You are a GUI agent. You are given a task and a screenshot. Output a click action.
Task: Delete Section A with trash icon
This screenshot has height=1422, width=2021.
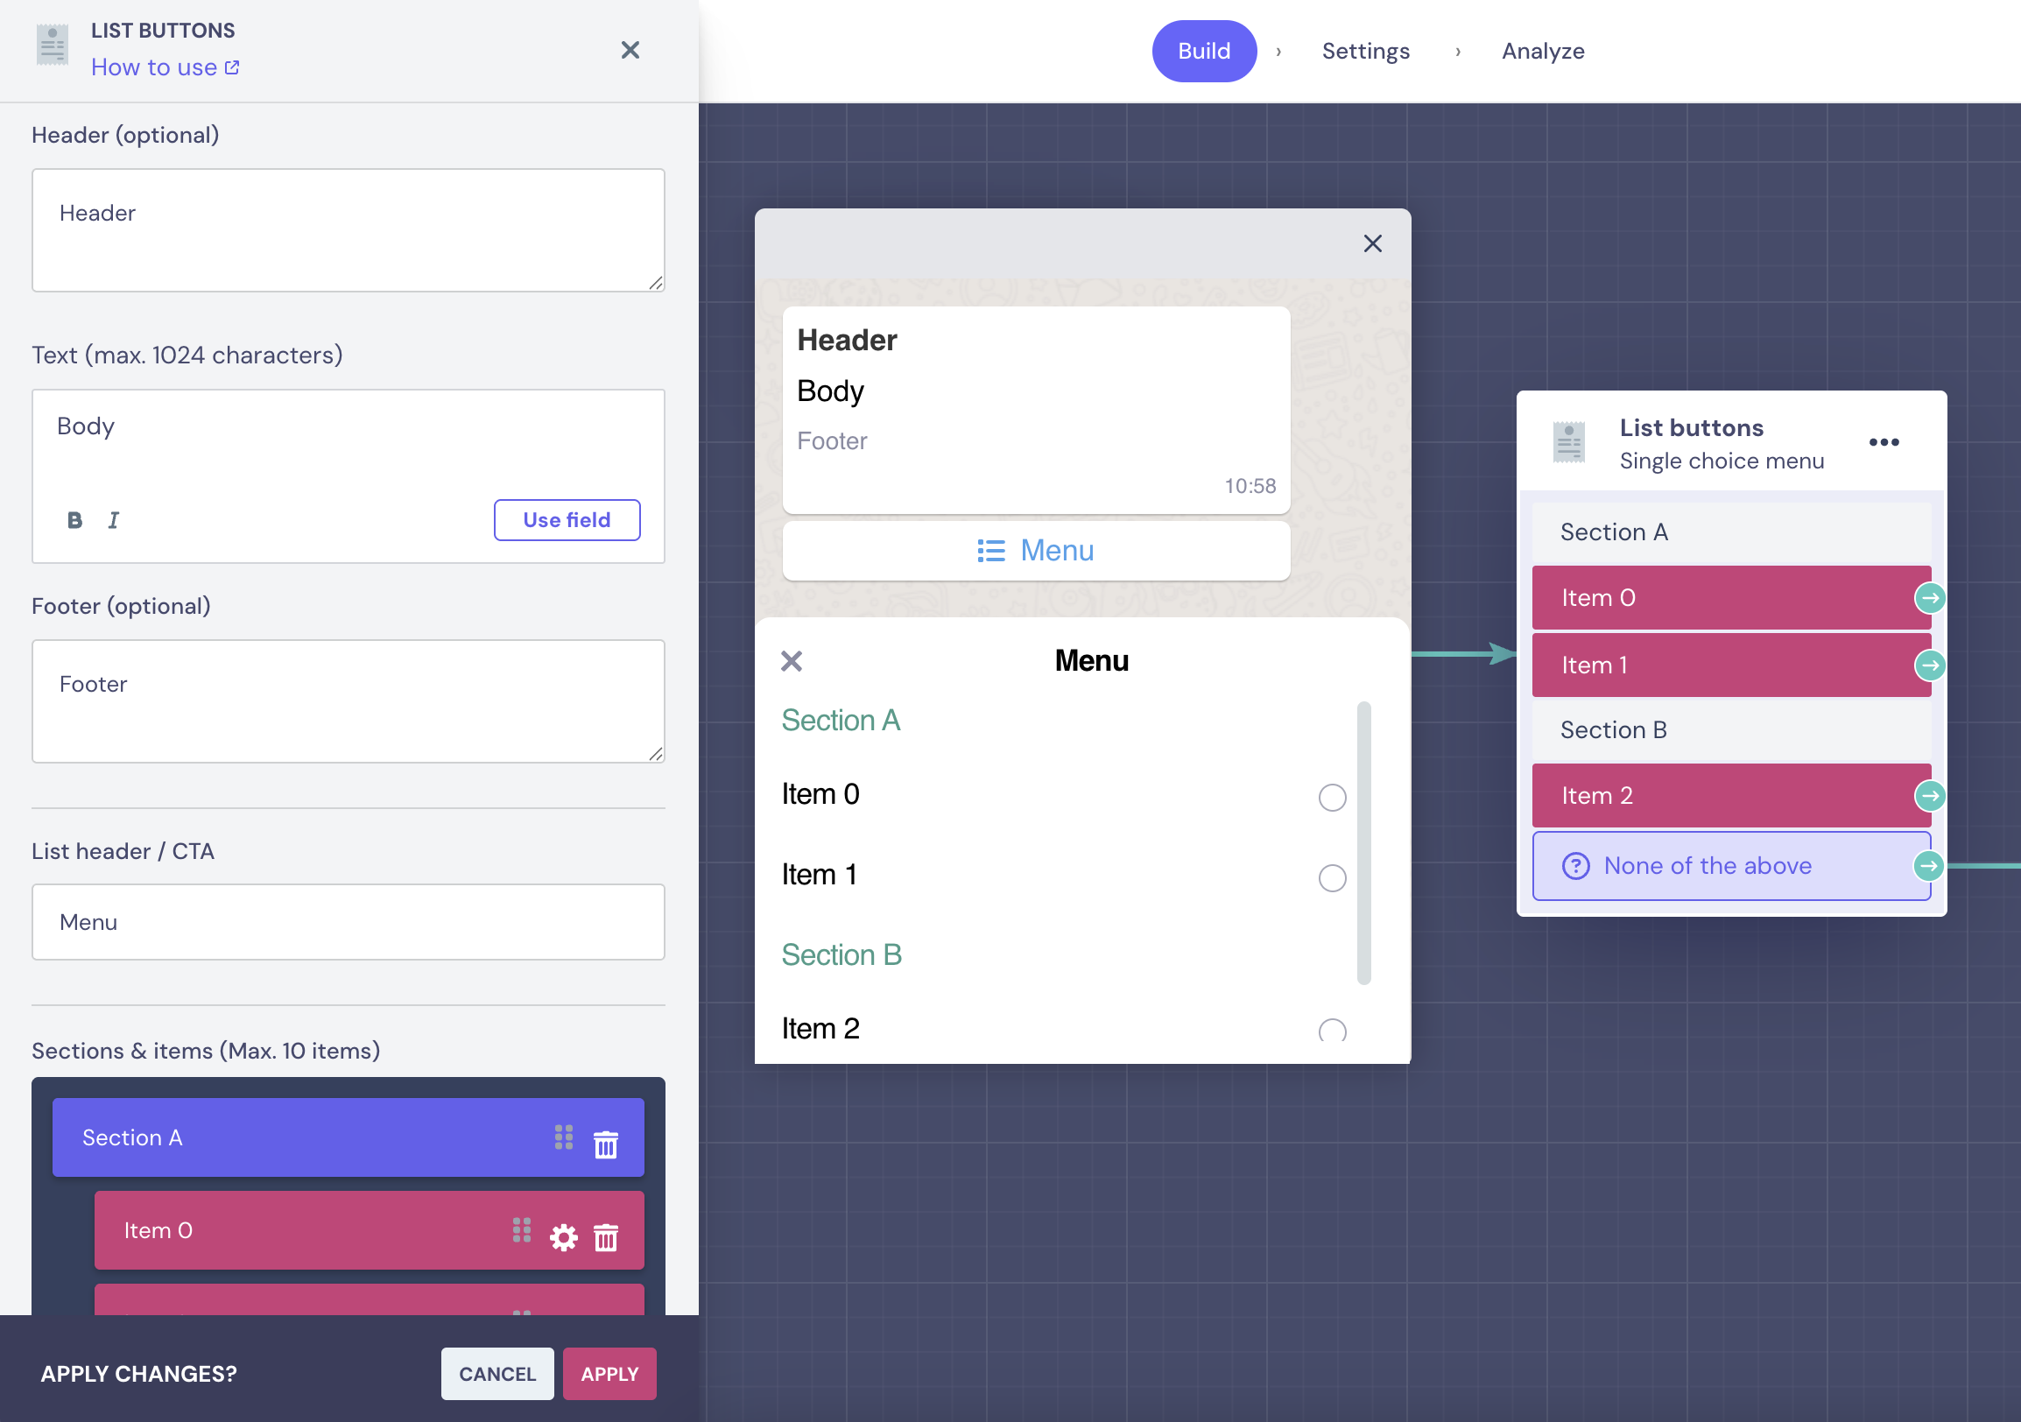pyautogui.click(x=606, y=1144)
